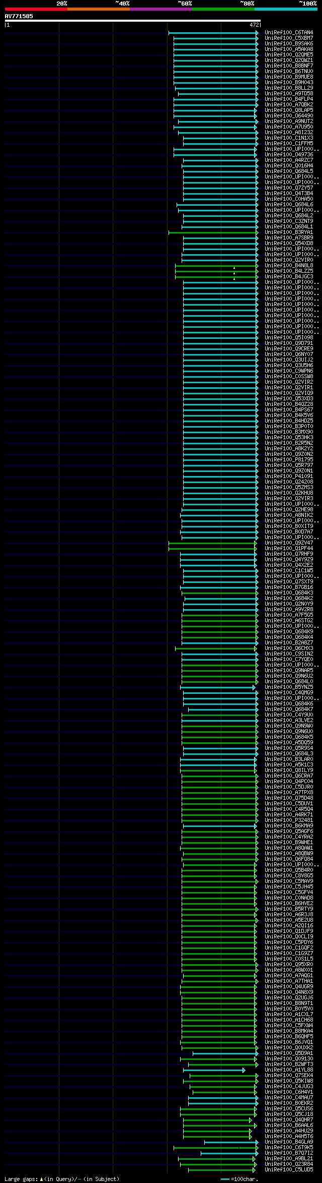Click hit UniRef100_A9TD58
This screenshot has width=322, height=1183.
point(289,94)
